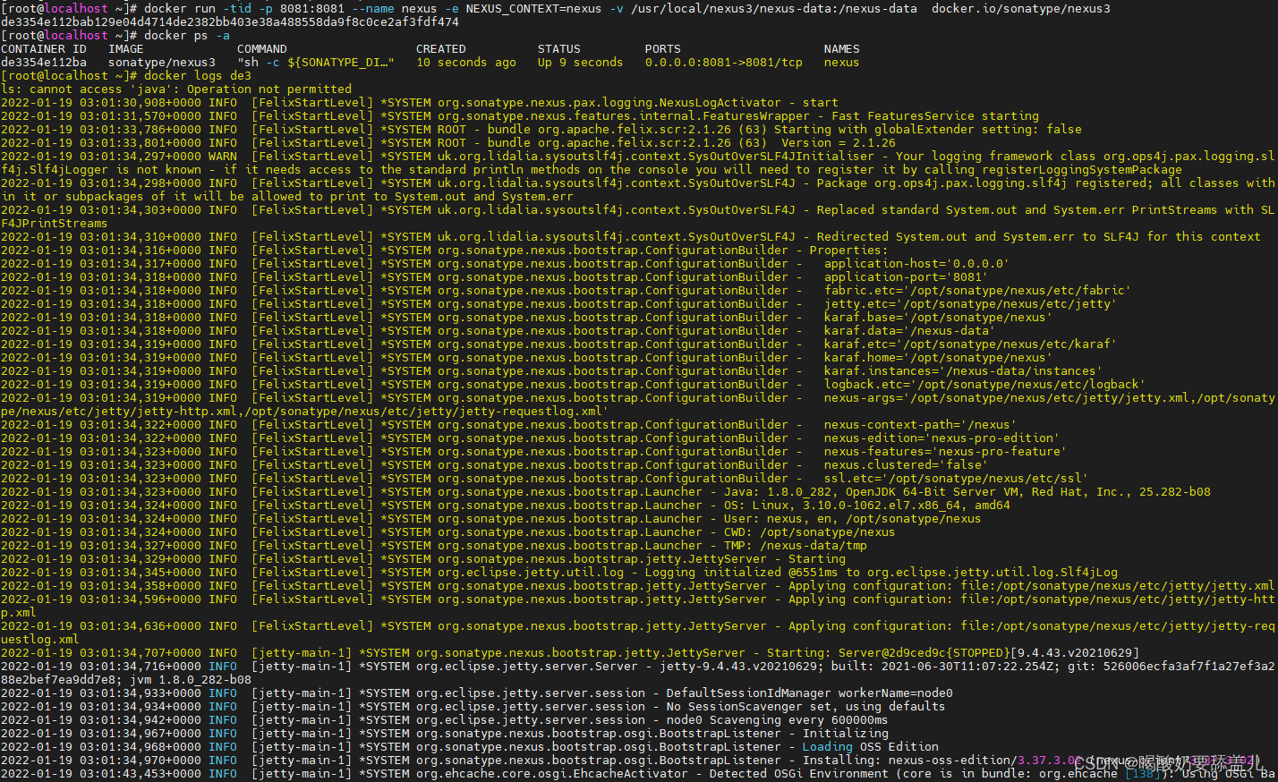Click 'Loading OSS Edition' text

(x=871, y=747)
